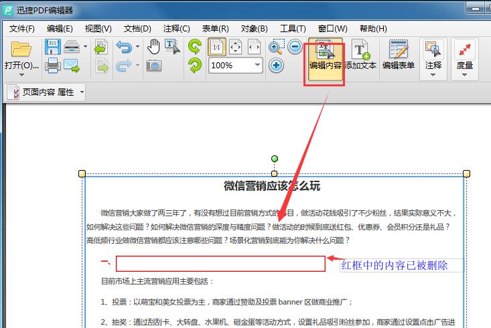The height and width of the screenshot is (328, 491).
Task: Take a snapshot with camera tool
Action: [154, 66]
